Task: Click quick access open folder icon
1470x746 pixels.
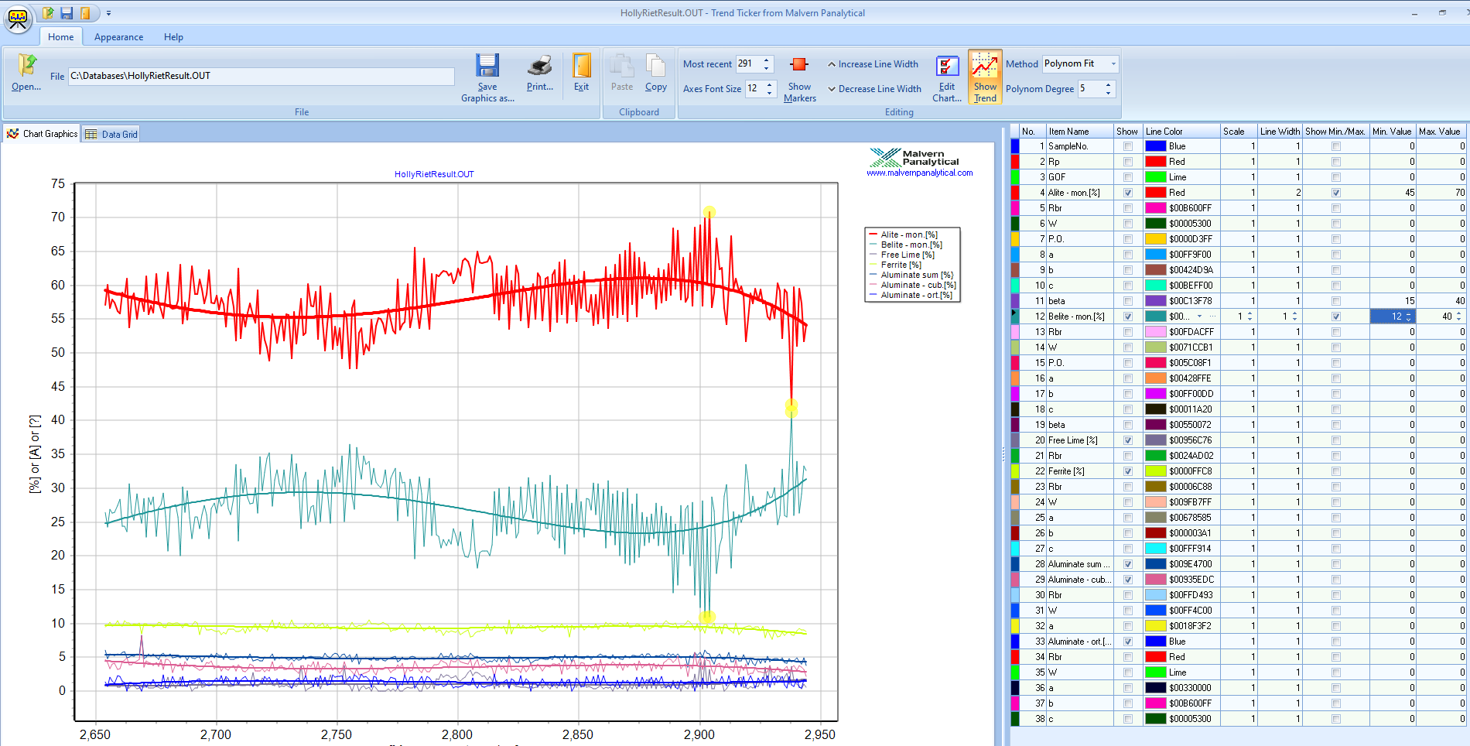Action: pos(48,13)
